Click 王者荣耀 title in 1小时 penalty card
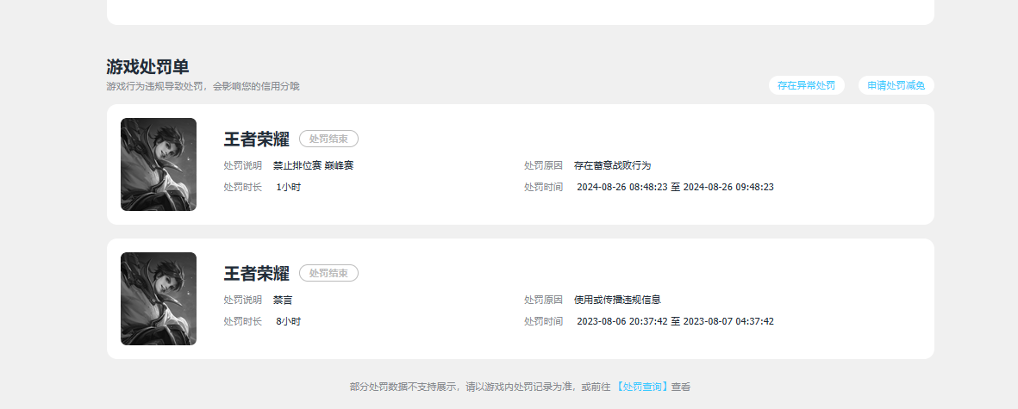1018x409 pixels. 257,139
